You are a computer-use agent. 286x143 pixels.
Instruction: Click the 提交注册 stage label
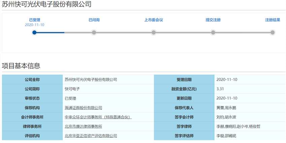213,20
